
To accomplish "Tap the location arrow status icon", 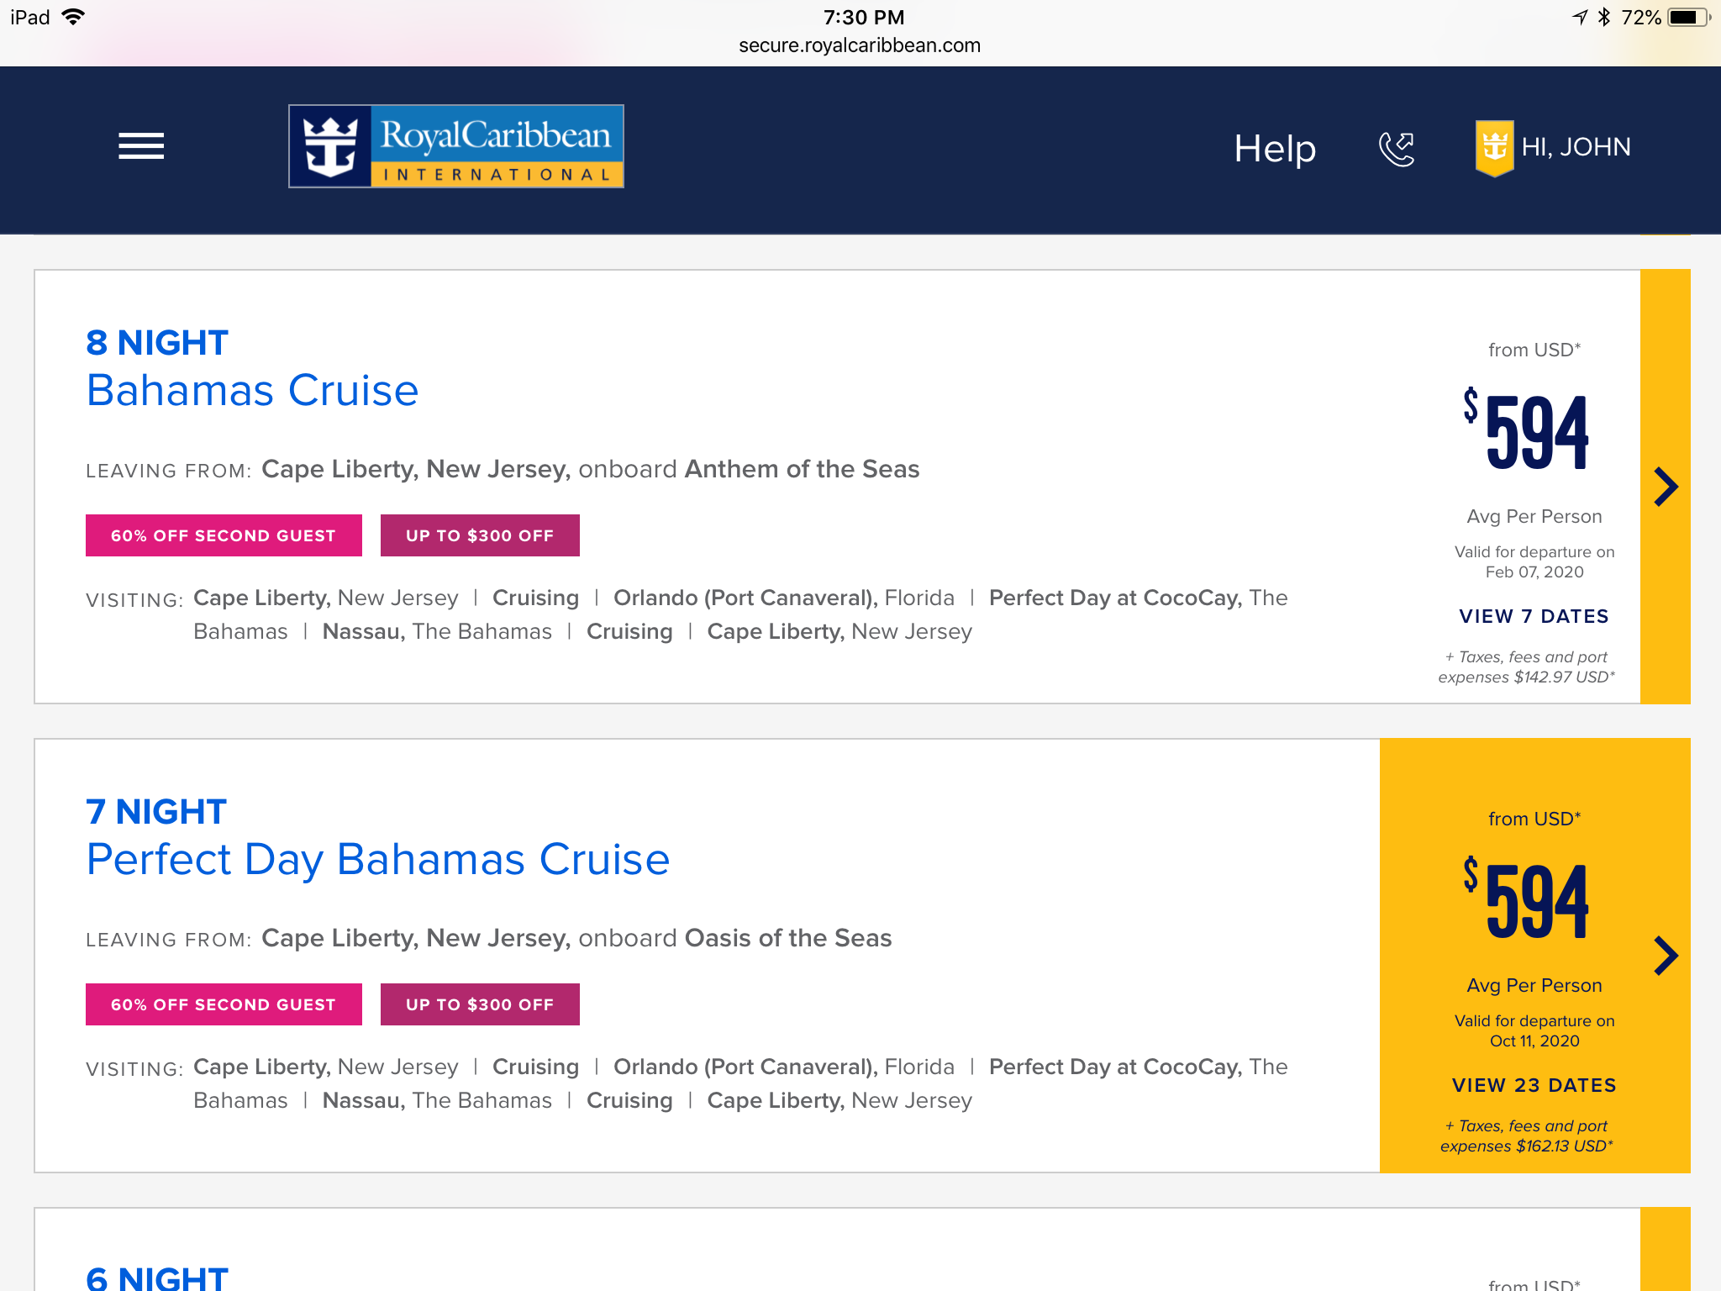I will pos(1581,17).
